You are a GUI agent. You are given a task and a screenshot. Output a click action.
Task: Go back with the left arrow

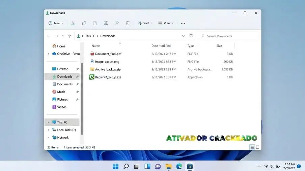click(x=49, y=36)
